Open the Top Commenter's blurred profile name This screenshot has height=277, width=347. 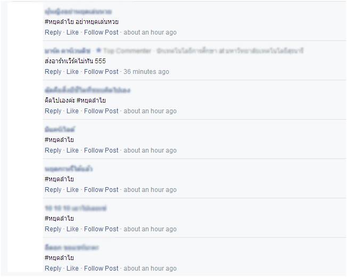pyautogui.click(x=68, y=51)
